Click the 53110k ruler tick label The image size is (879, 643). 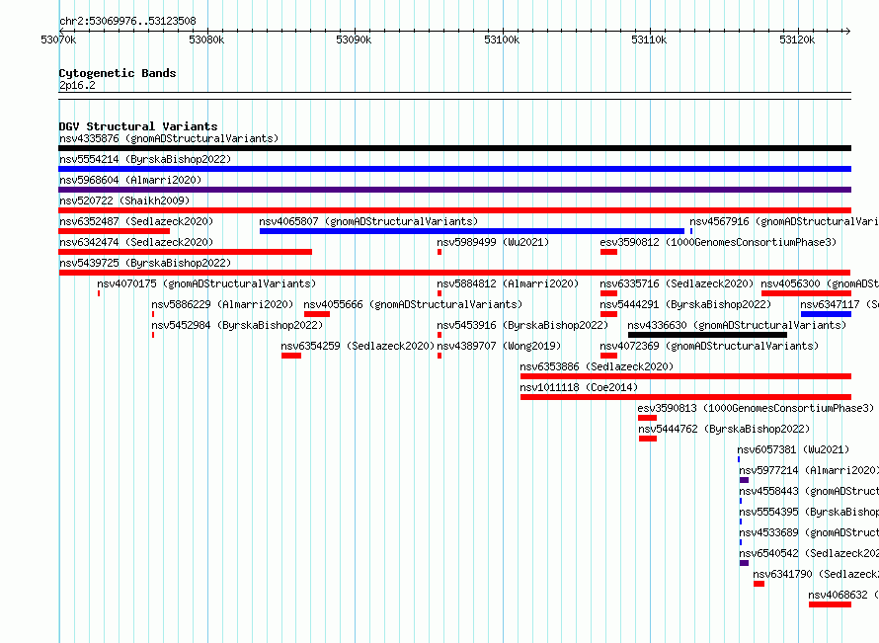[649, 40]
